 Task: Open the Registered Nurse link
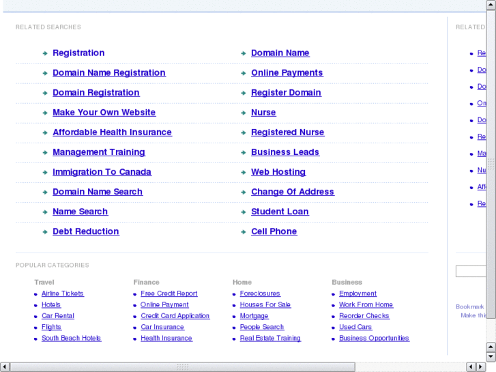coord(287,132)
